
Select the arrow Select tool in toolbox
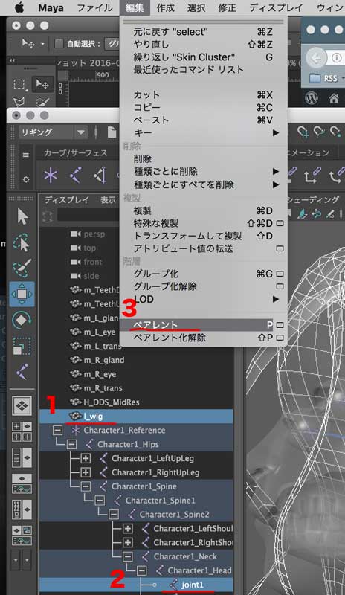click(22, 216)
